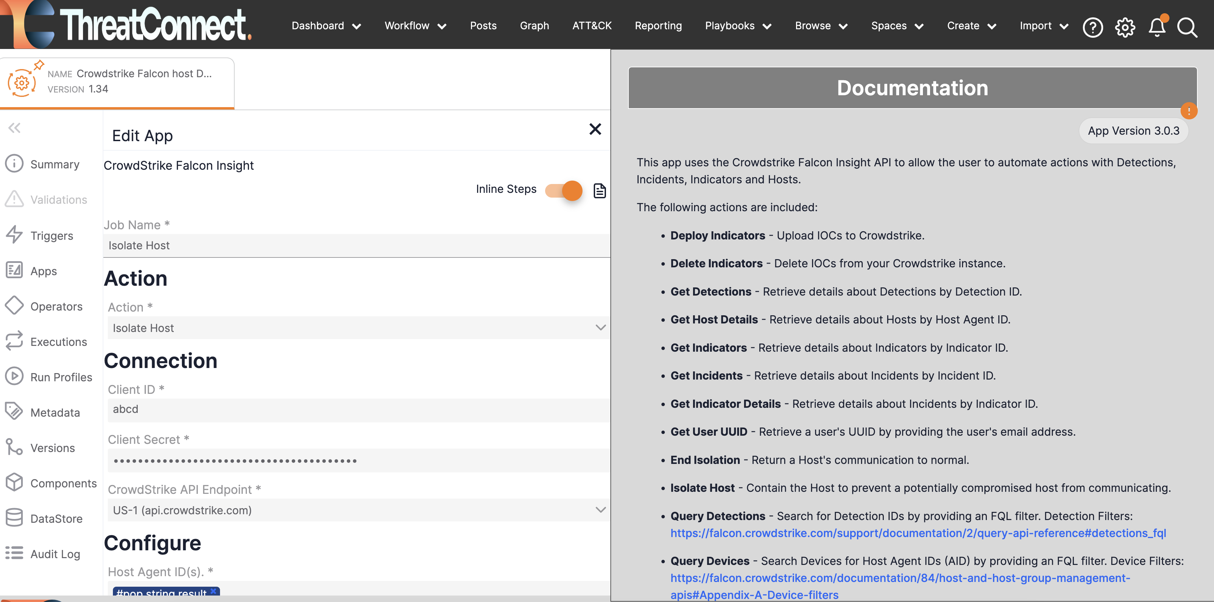1214x602 pixels.
Task: Navigate to Apps sidebar section
Action: click(x=44, y=271)
